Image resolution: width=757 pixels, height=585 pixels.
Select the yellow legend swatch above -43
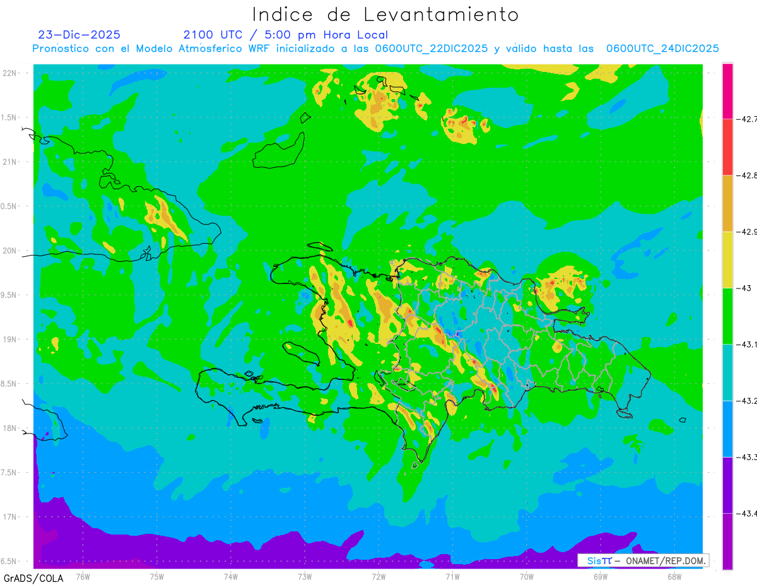click(x=727, y=259)
